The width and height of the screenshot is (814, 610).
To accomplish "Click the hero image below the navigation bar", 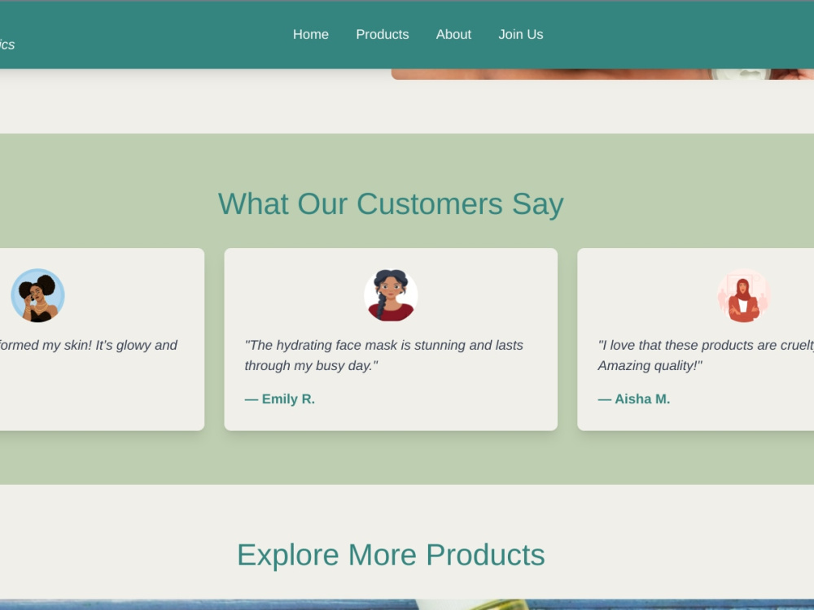I will pos(602,74).
